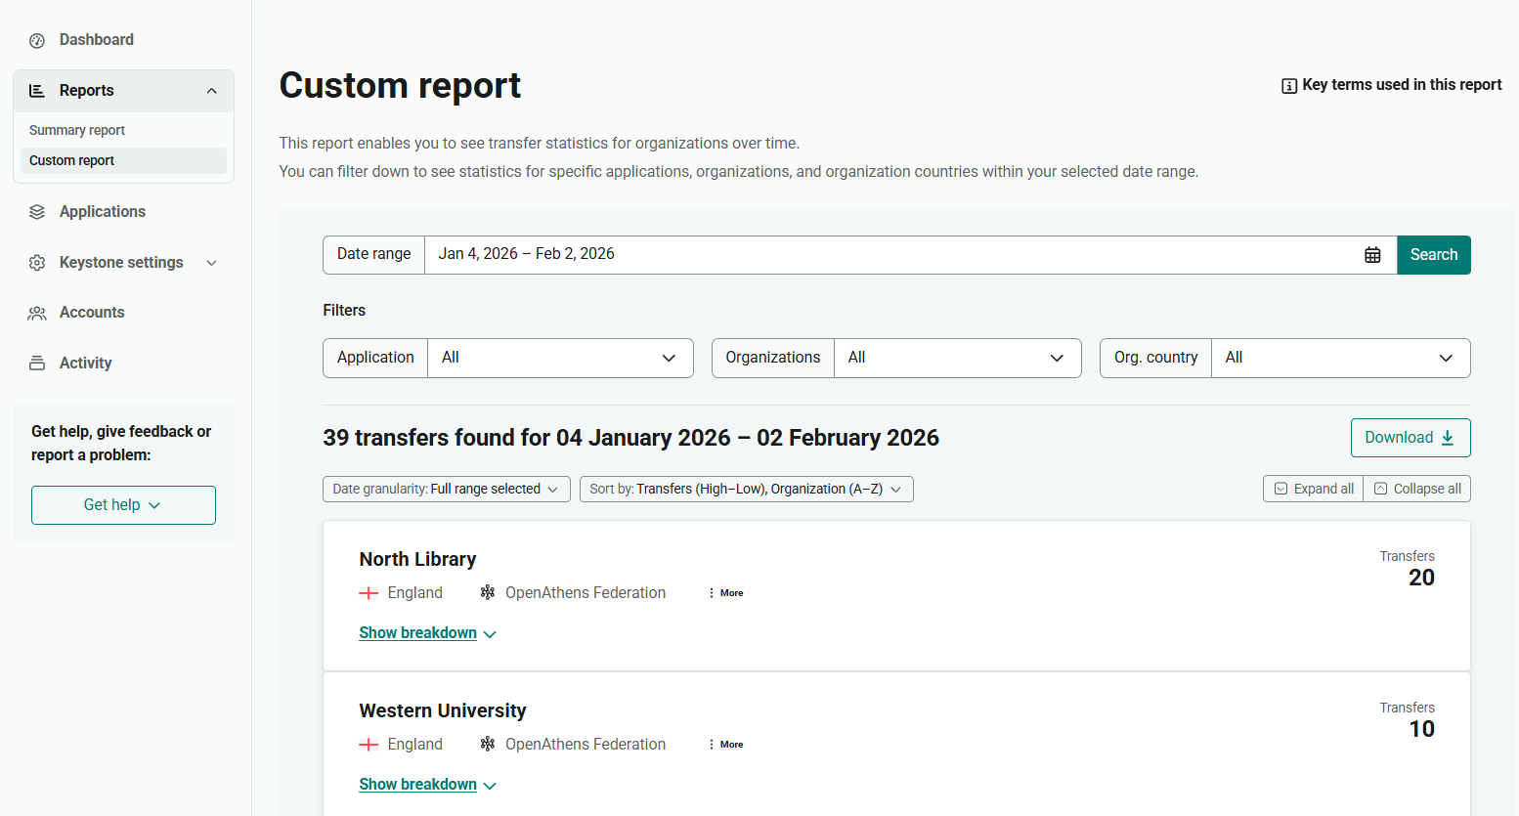Open Accounts via its people icon
Image resolution: width=1519 pixels, height=816 pixels.
coord(36,312)
